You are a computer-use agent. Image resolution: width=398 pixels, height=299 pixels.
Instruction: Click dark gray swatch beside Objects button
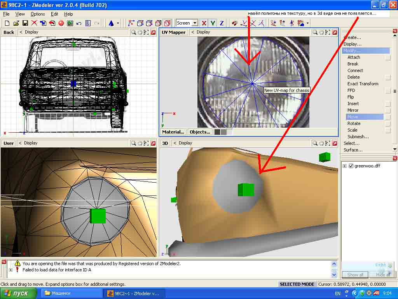coord(217,132)
